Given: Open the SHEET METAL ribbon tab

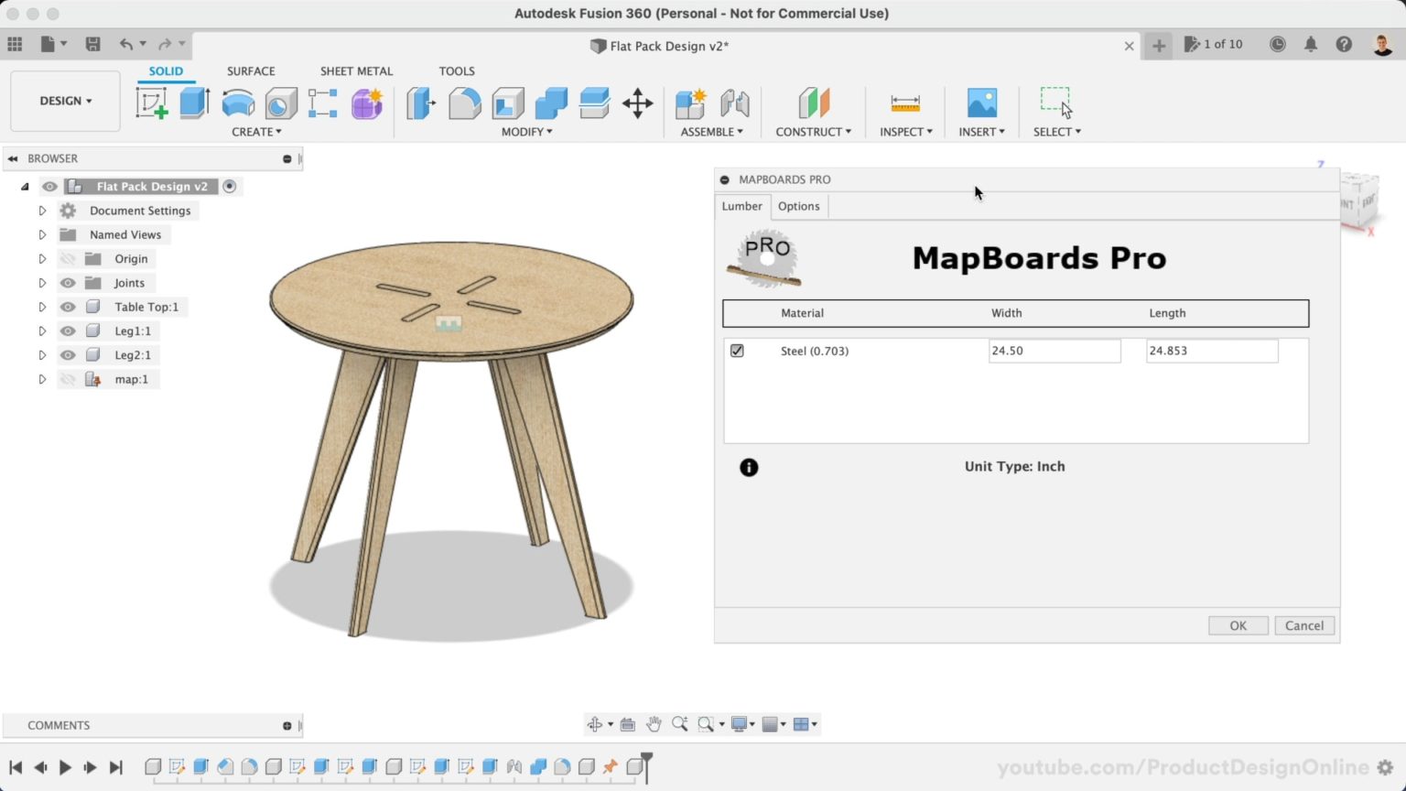Looking at the screenshot, I should [356, 70].
